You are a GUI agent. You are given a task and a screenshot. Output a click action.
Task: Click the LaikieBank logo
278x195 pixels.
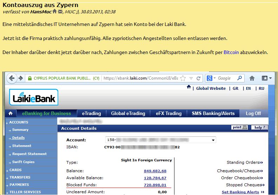click(x=34, y=97)
